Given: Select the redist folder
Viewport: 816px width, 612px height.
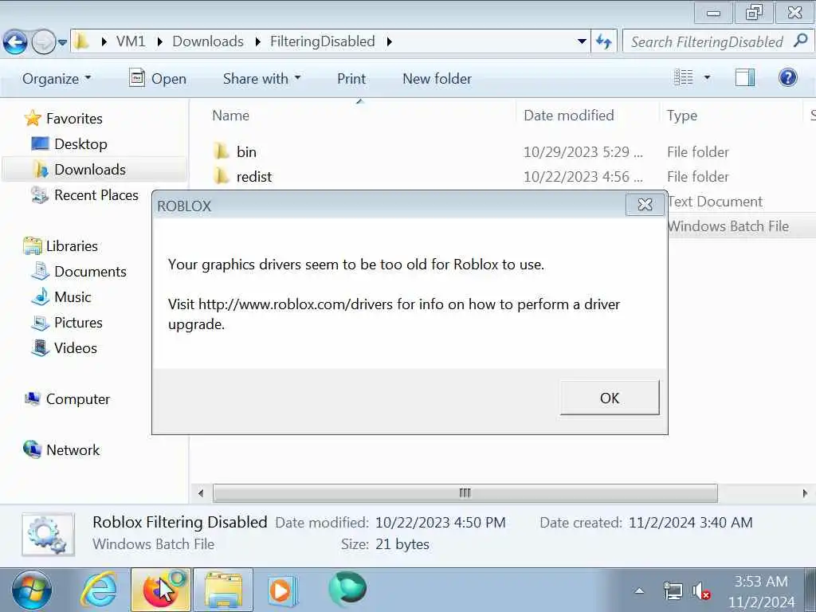Looking at the screenshot, I should coord(254,176).
